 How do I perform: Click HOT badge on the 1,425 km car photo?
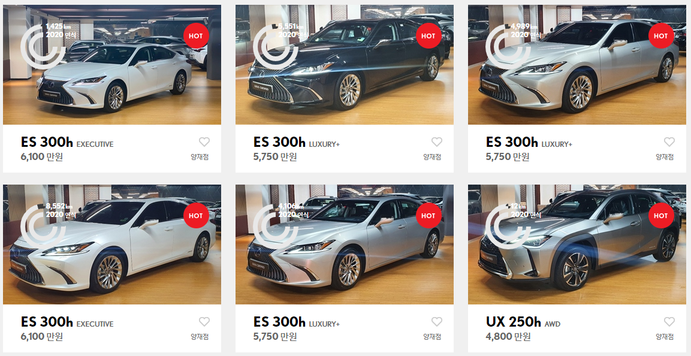(x=195, y=36)
